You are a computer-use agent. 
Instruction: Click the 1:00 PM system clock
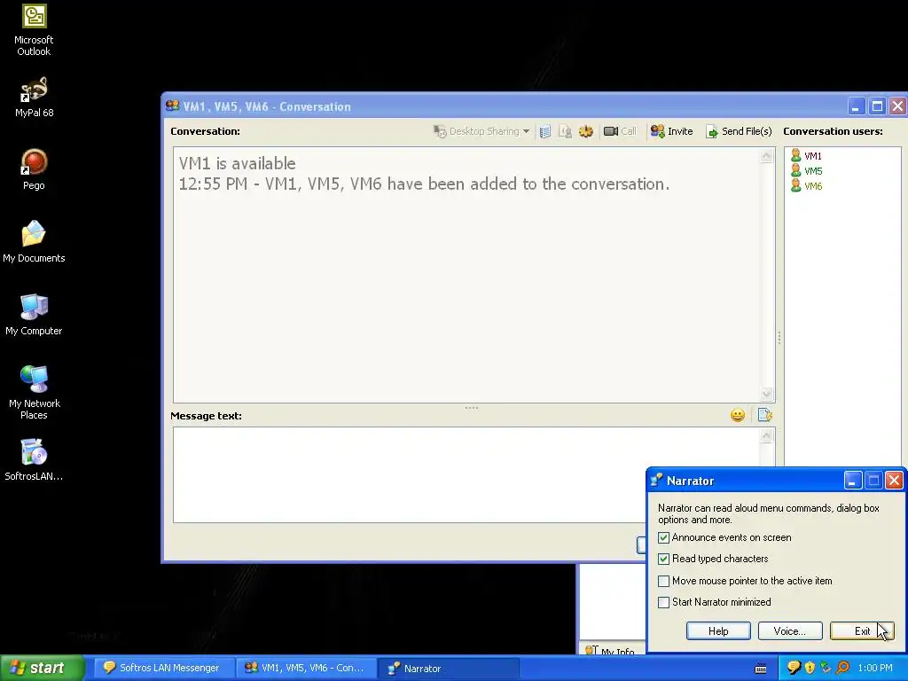(x=875, y=669)
